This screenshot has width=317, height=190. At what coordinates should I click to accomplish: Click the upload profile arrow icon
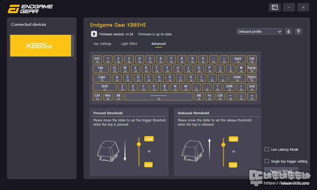298,31
